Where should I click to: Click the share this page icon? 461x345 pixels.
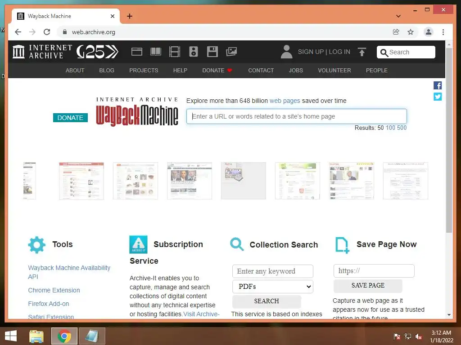click(396, 32)
